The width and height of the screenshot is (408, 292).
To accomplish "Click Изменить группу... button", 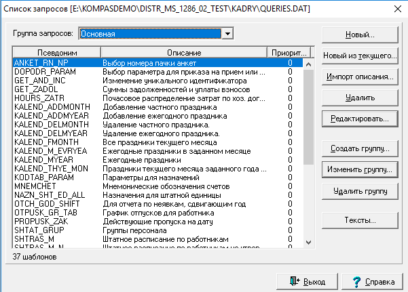I will click(x=360, y=169).
